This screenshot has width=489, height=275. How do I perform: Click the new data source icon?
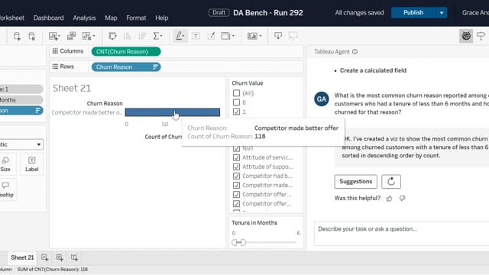17,36
